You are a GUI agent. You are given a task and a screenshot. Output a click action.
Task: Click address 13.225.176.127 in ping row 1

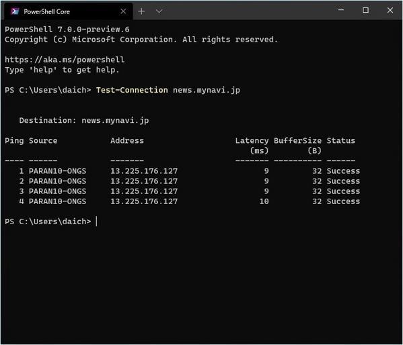coord(144,171)
